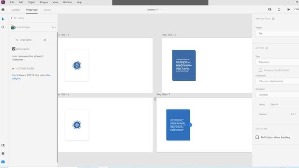The height and width of the screenshot is (168, 299).
Task: Open the Type dropdown set to Transition
Action: point(277,62)
